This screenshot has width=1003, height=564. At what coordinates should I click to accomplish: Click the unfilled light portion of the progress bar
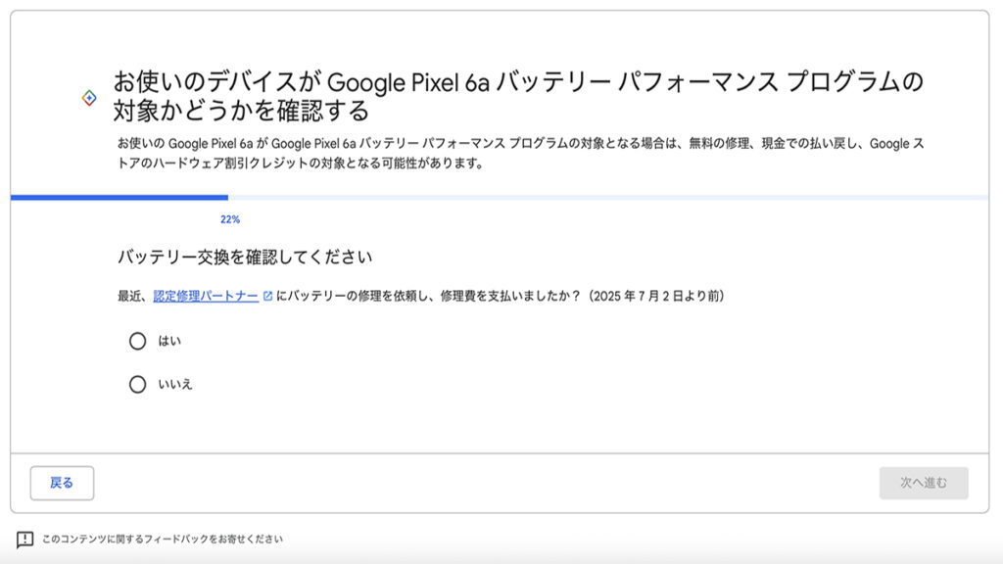point(608,198)
